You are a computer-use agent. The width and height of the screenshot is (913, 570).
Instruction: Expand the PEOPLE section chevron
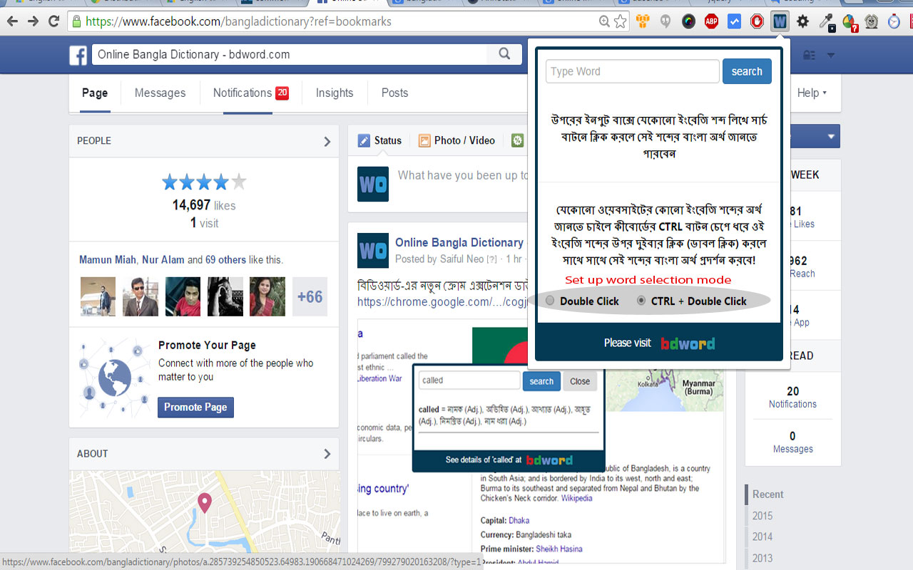pos(327,141)
